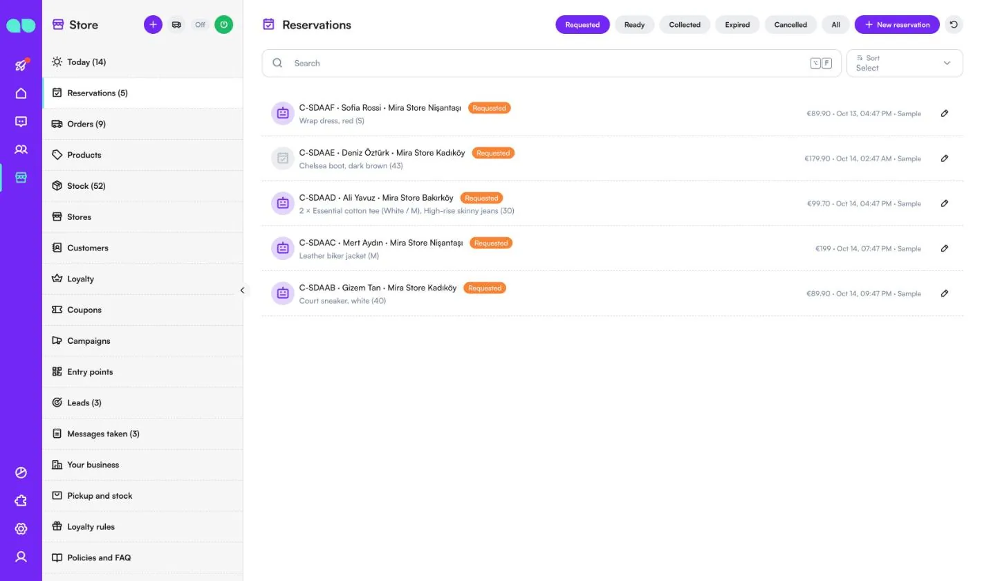Edit reservation C-SDAAD with pencil icon
The height and width of the screenshot is (581, 982).
click(945, 203)
